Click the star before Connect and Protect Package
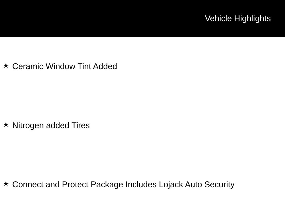 tap(6, 184)
